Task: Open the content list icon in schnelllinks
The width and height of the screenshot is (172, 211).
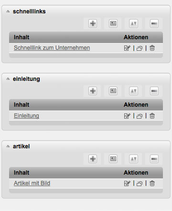Action: tap(113, 23)
